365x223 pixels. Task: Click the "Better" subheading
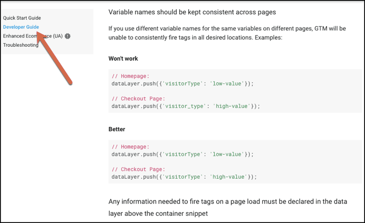click(x=117, y=129)
